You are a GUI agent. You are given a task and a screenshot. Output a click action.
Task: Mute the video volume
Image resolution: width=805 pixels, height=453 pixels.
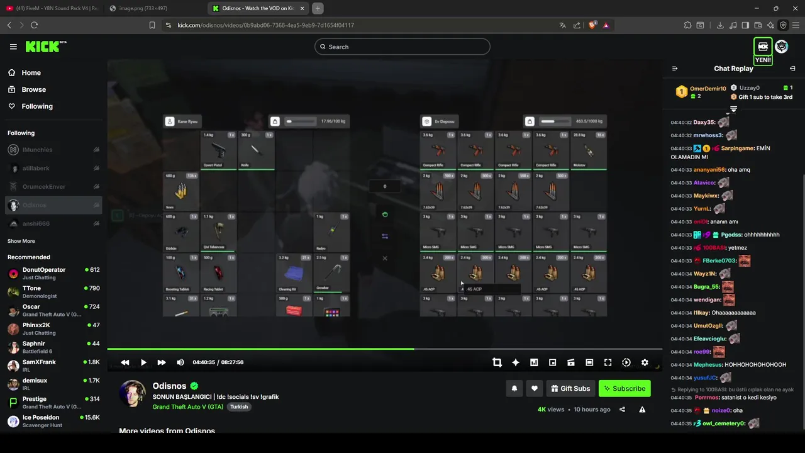(x=180, y=362)
